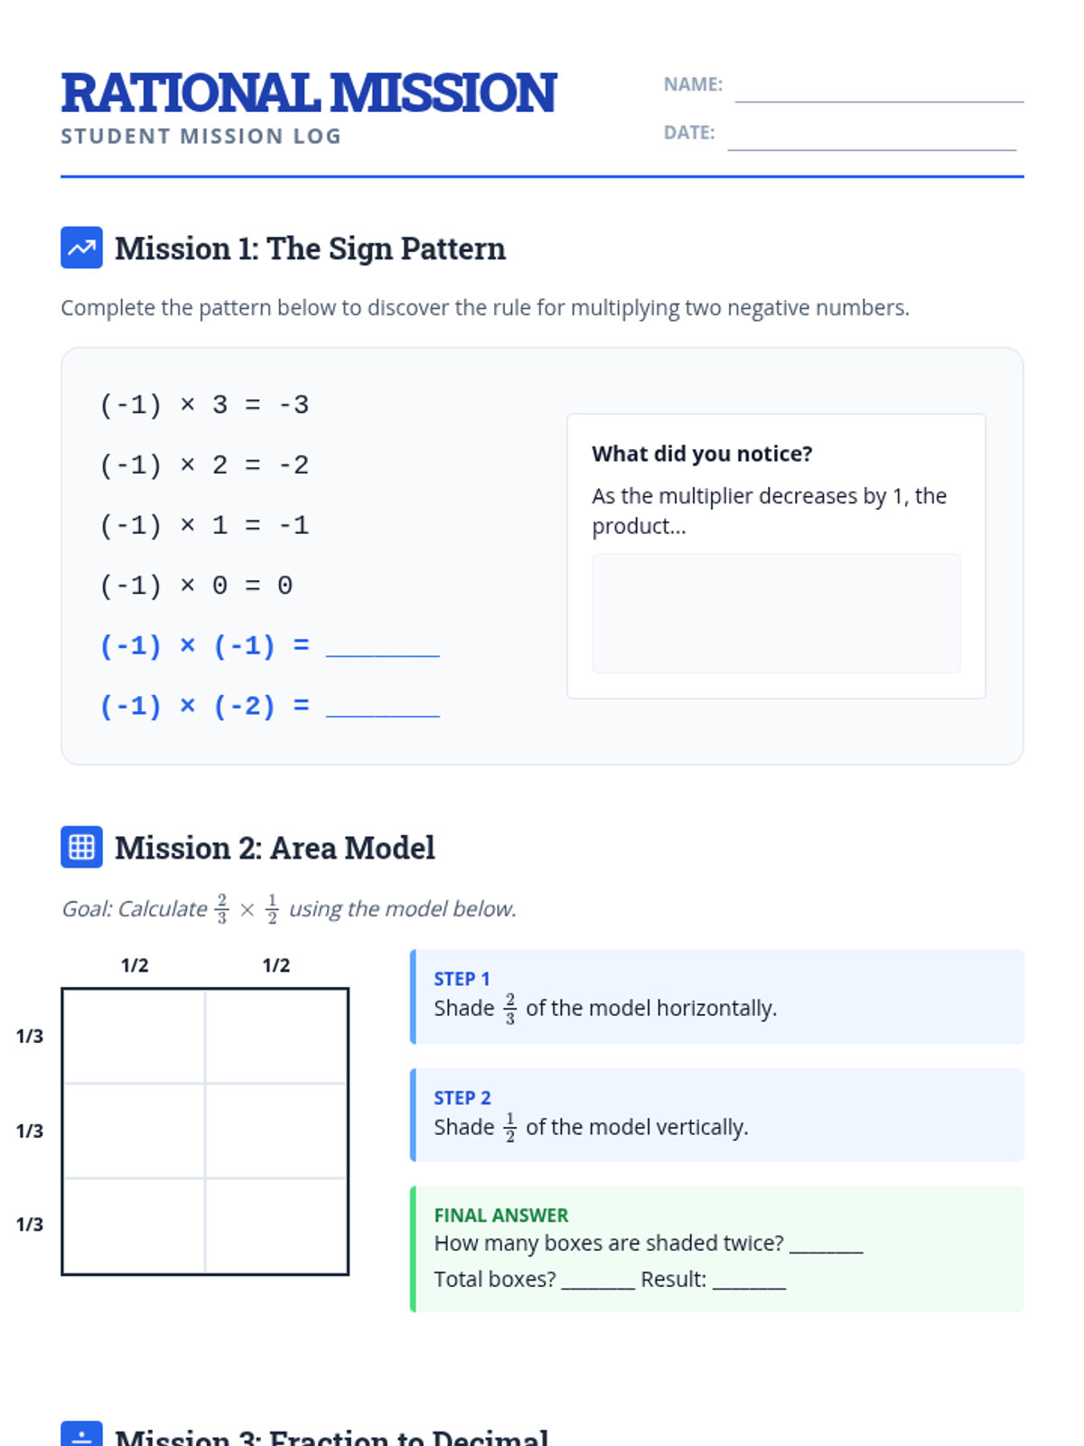Click the bottom-right cell of the area model
This screenshot has width=1084, height=1446.
[x=276, y=1225]
